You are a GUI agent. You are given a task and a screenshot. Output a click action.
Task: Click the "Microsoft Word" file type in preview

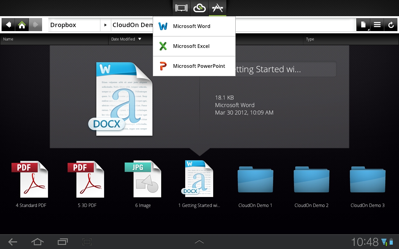pyautogui.click(x=235, y=105)
